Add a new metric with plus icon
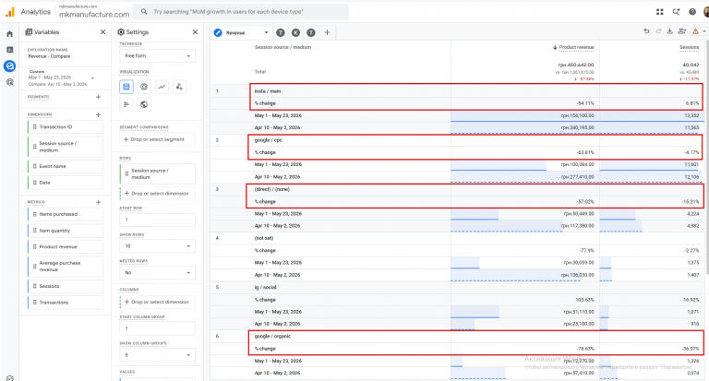The width and height of the screenshot is (709, 381). point(98,202)
